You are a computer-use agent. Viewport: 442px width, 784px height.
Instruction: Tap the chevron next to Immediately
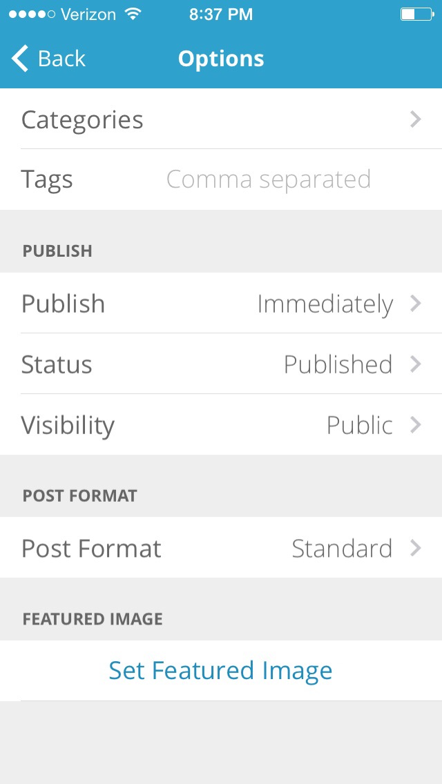(415, 304)
